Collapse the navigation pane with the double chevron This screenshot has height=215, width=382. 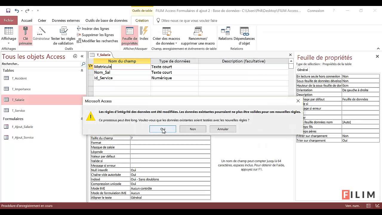82,56
